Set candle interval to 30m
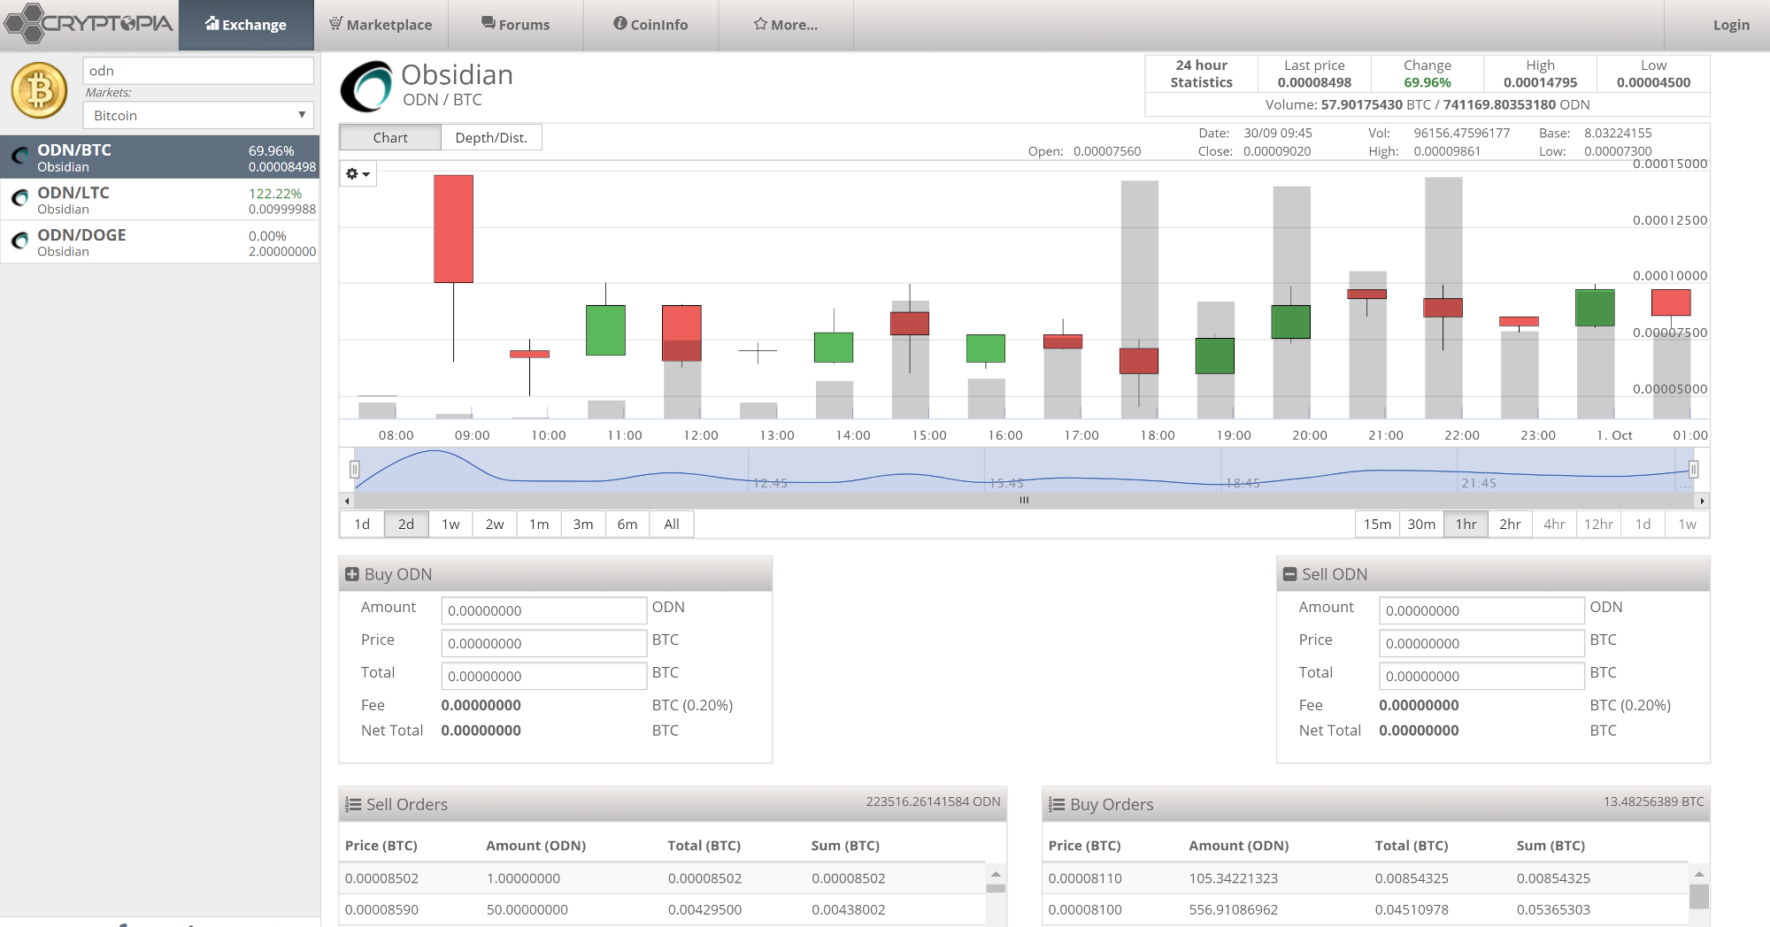The height and width of the screenshot is (927, 1770). point(1421,525)
